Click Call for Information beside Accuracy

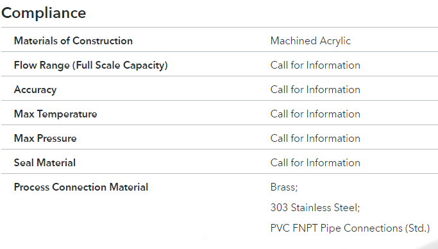click(x=315, y=90)
